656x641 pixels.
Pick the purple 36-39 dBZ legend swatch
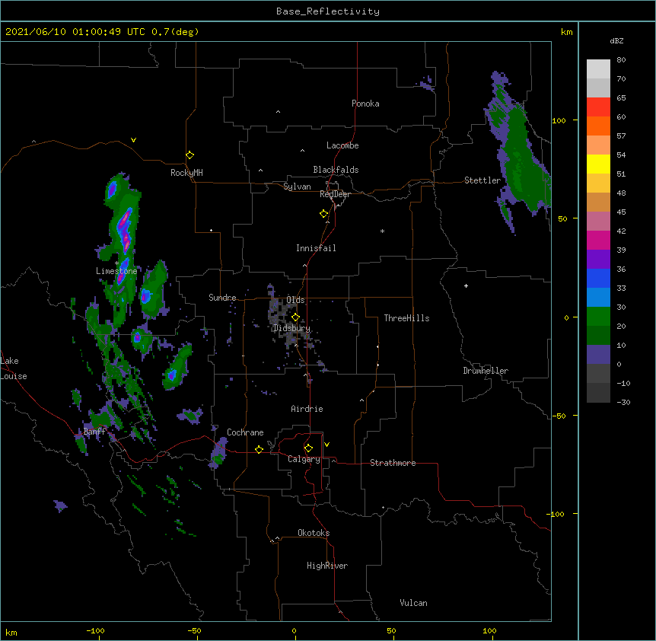598,260
